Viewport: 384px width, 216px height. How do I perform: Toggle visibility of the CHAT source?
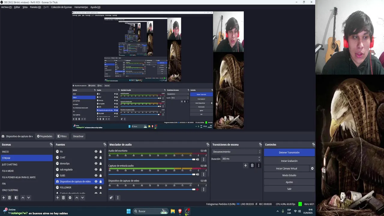pyautogui.click(x=96, y=157)
